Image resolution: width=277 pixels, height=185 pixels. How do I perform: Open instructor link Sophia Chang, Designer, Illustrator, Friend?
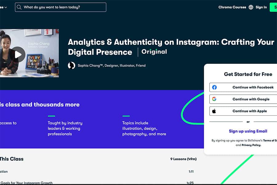112,65
